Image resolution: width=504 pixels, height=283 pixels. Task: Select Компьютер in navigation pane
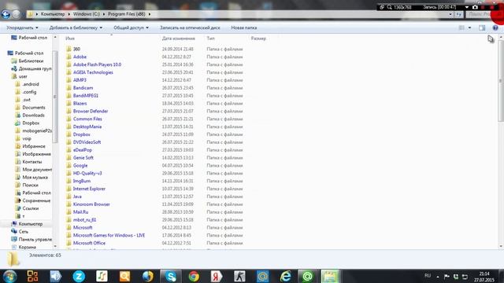coord(30,224)
